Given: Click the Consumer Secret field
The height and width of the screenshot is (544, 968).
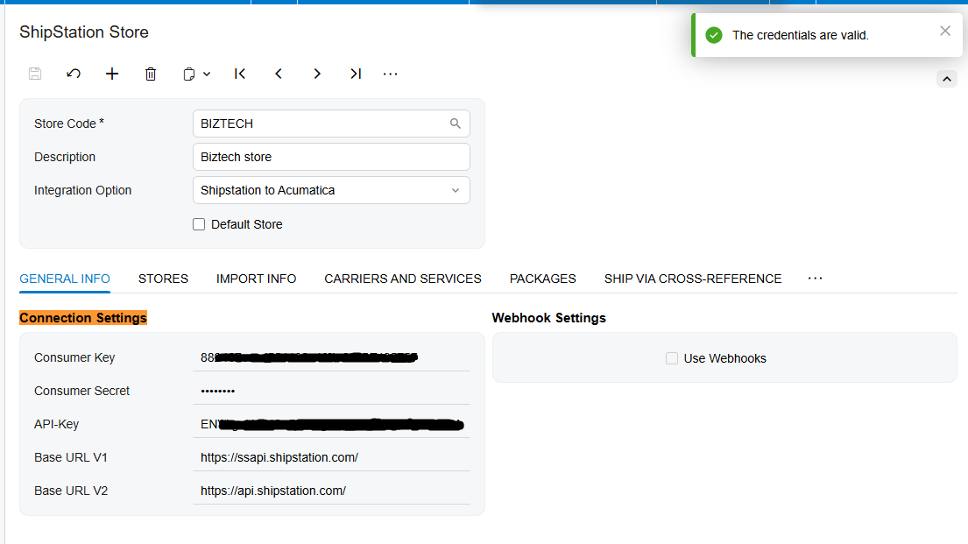Looking at the screenshot, I should 331,391.
